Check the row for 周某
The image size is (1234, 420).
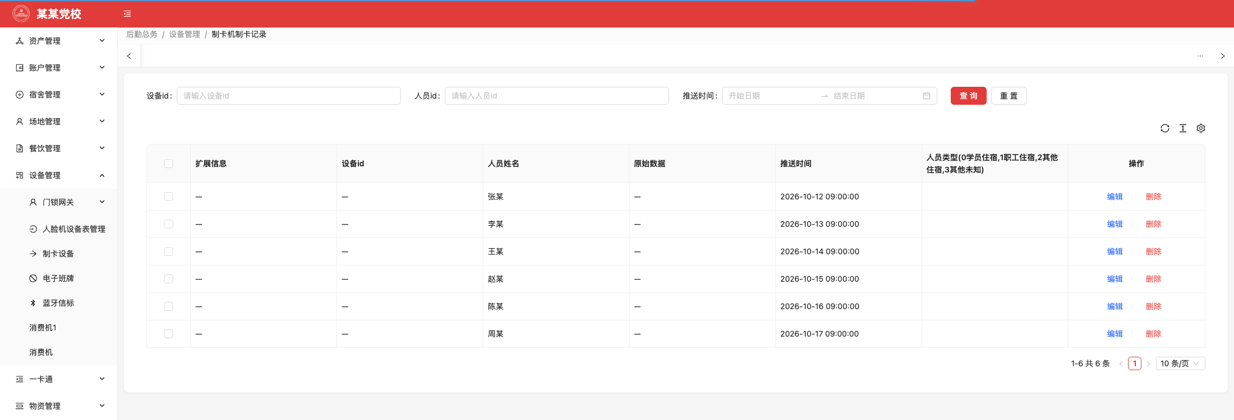[168, 334]
